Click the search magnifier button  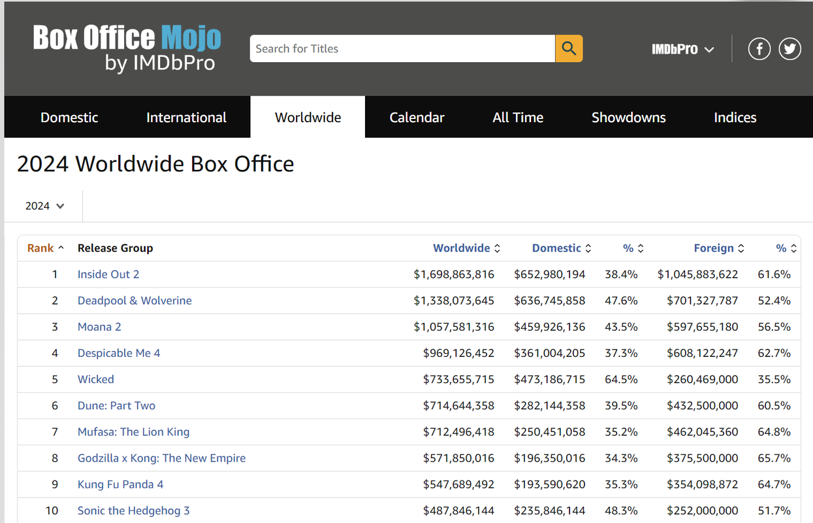[569, 48]
